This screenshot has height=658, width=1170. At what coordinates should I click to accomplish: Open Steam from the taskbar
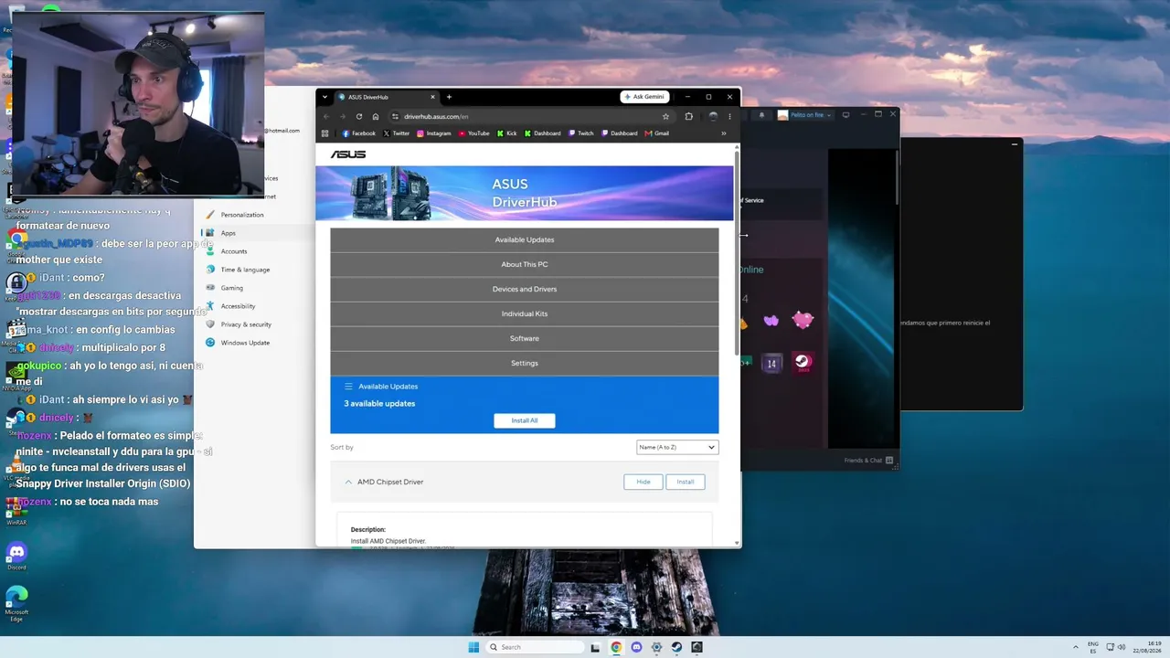pyautogui.click(x=676, y=647)
